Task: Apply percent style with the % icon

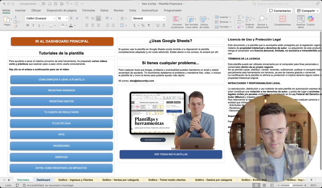Action: click(x=143, y=25)
